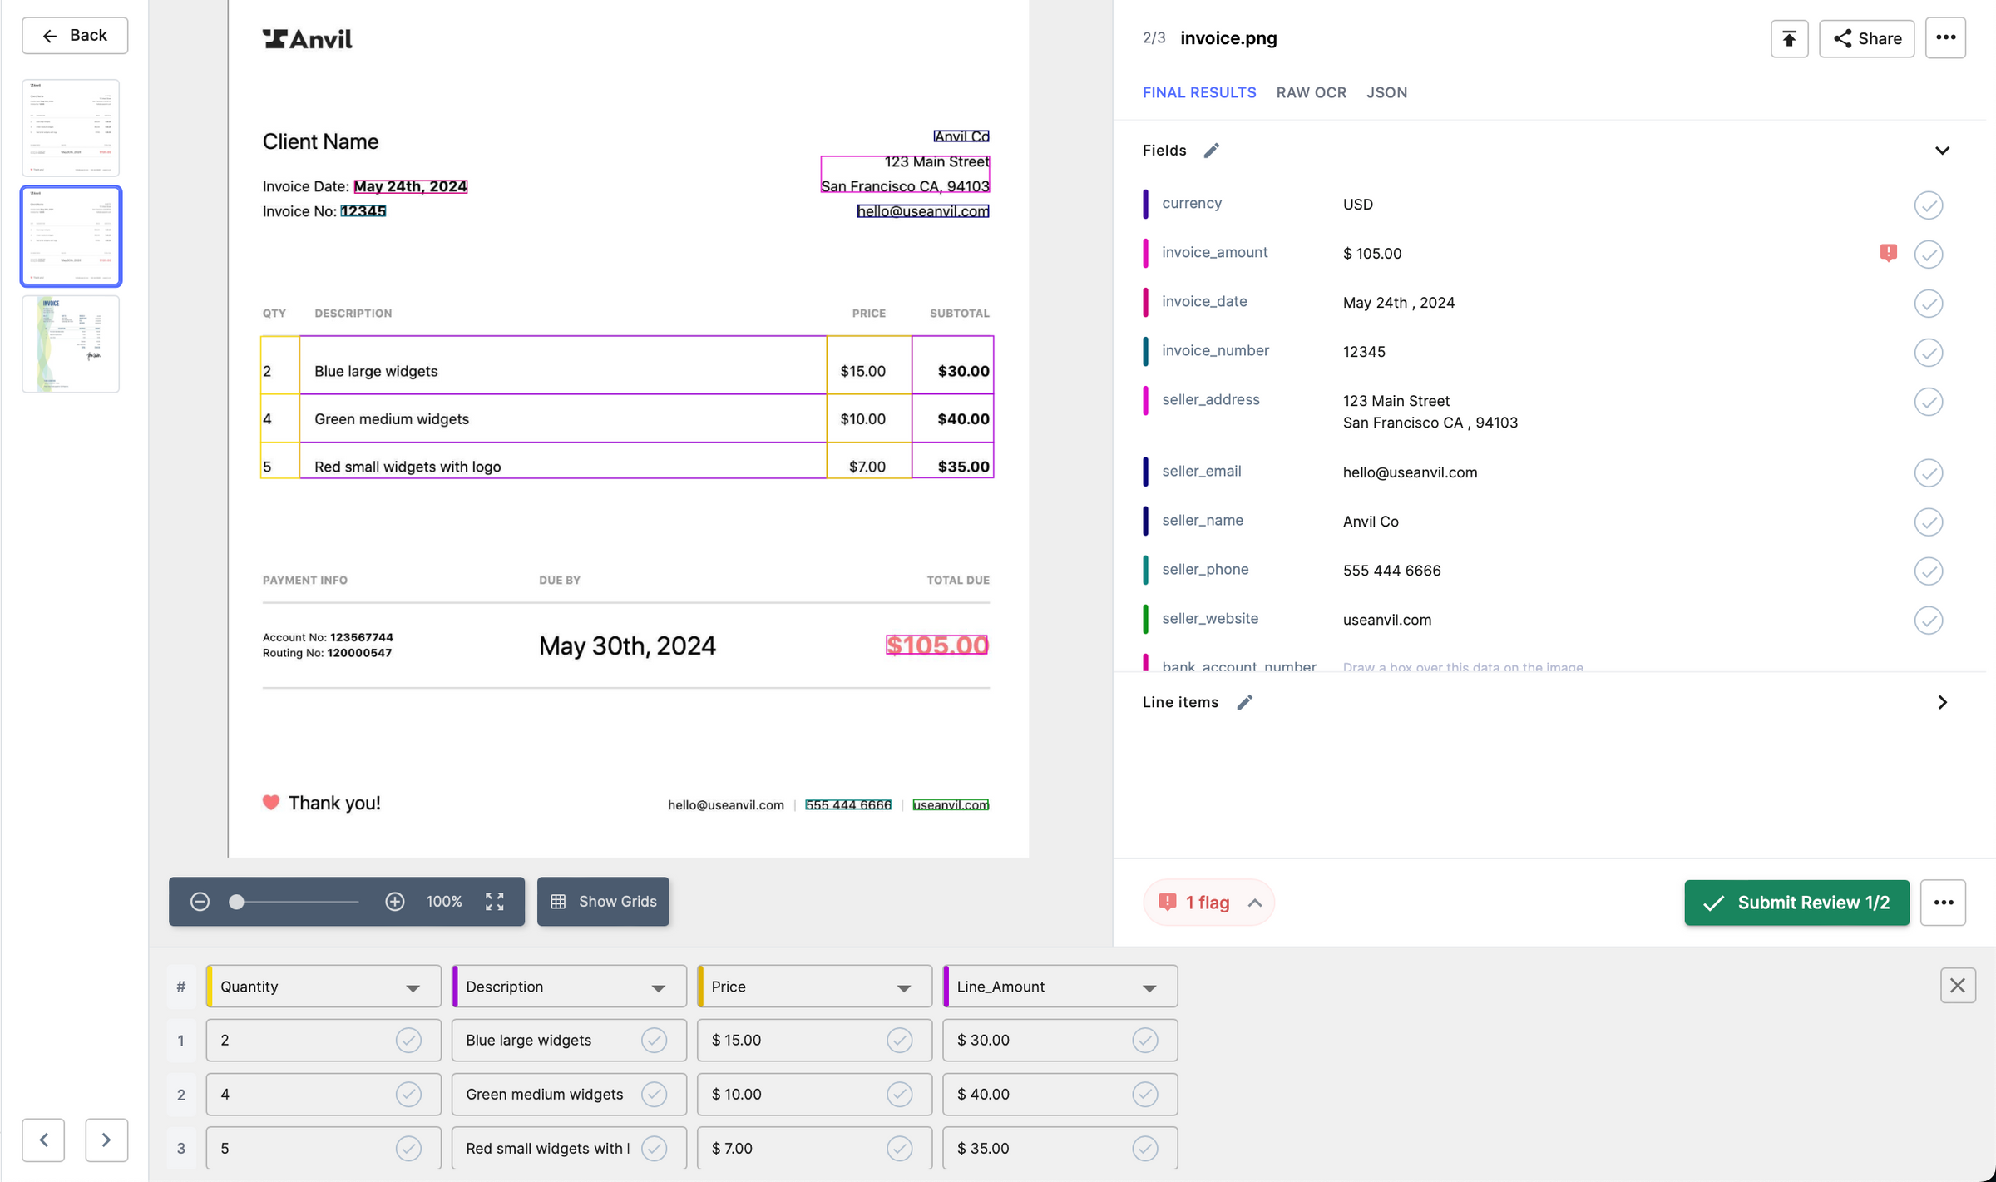Collapse the Fields section chevron
Screen dimensions: 1996x1182
(x=1942, y=151)
